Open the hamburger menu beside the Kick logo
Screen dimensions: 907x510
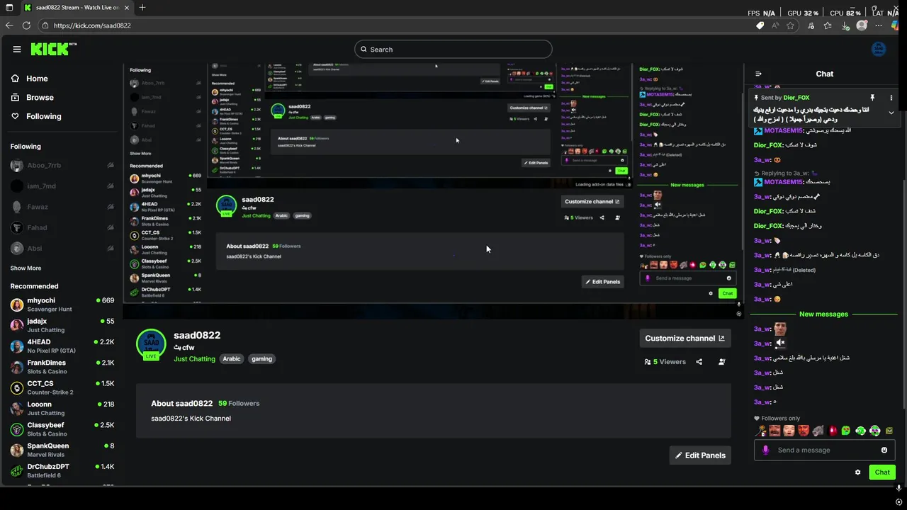pyautogui.click(x=17, y=49)
